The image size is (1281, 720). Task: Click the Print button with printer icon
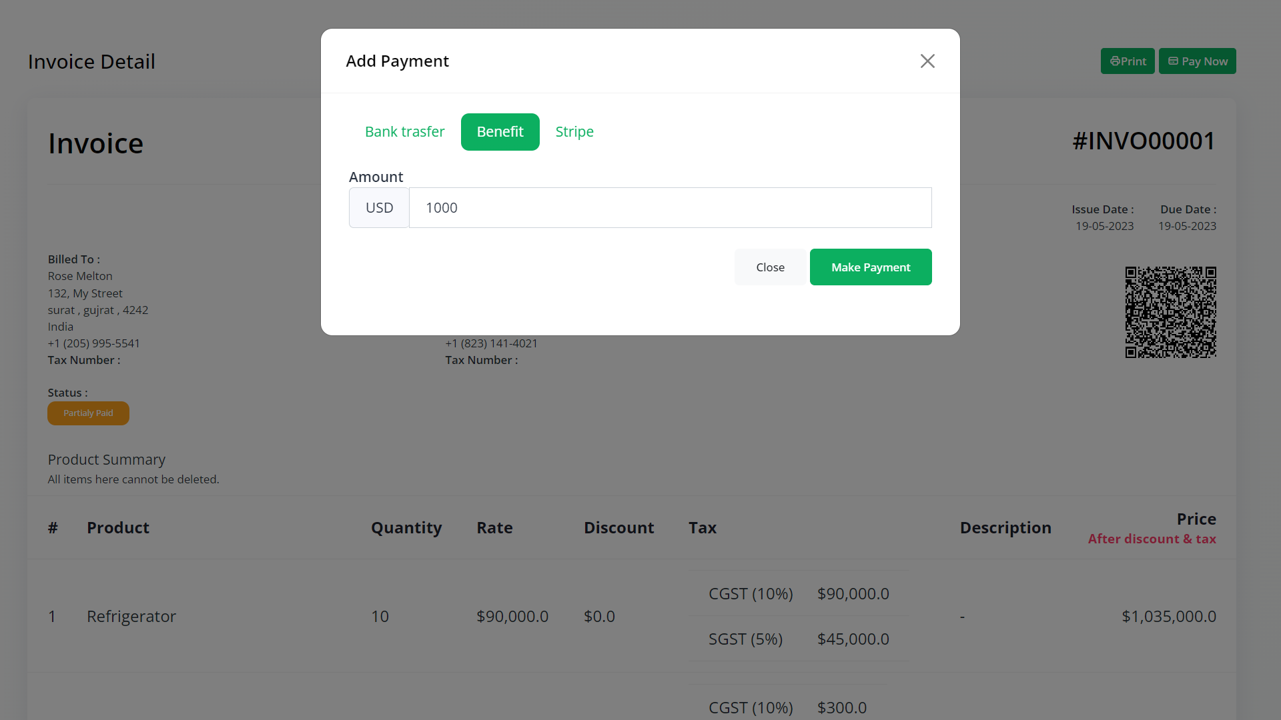click(1128, 61)
